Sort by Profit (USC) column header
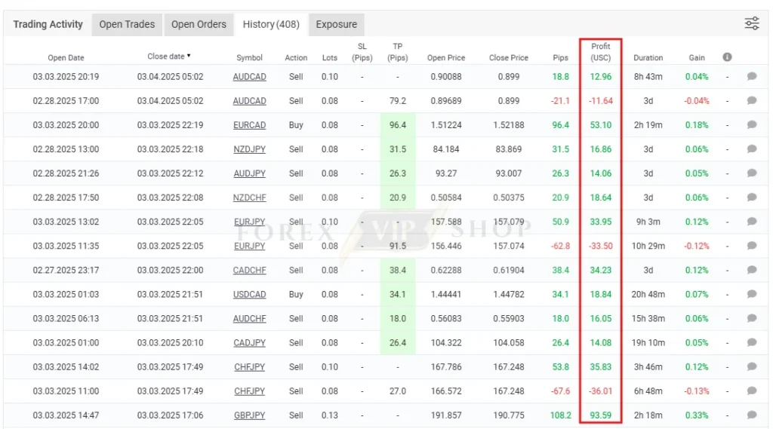 (x=600, y=52)
